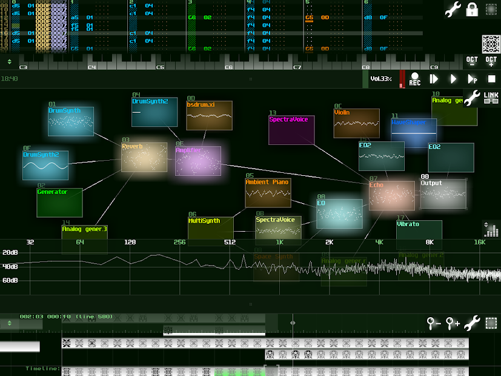Open the timeline wrench settings icon

tap(472, 323)
